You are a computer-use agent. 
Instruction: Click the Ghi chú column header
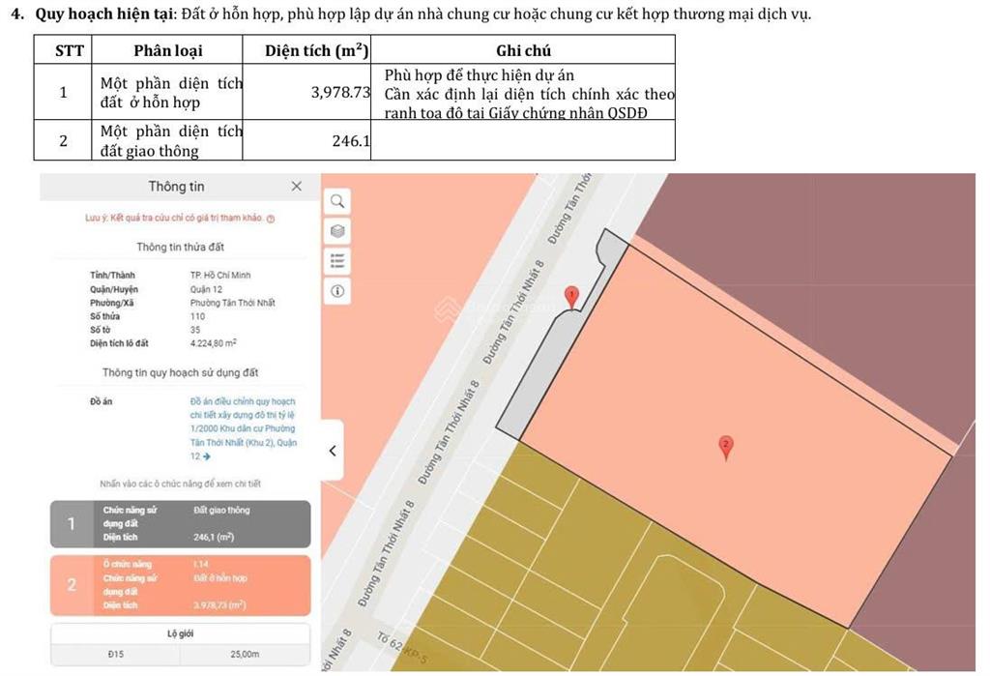tap(523, 50)
